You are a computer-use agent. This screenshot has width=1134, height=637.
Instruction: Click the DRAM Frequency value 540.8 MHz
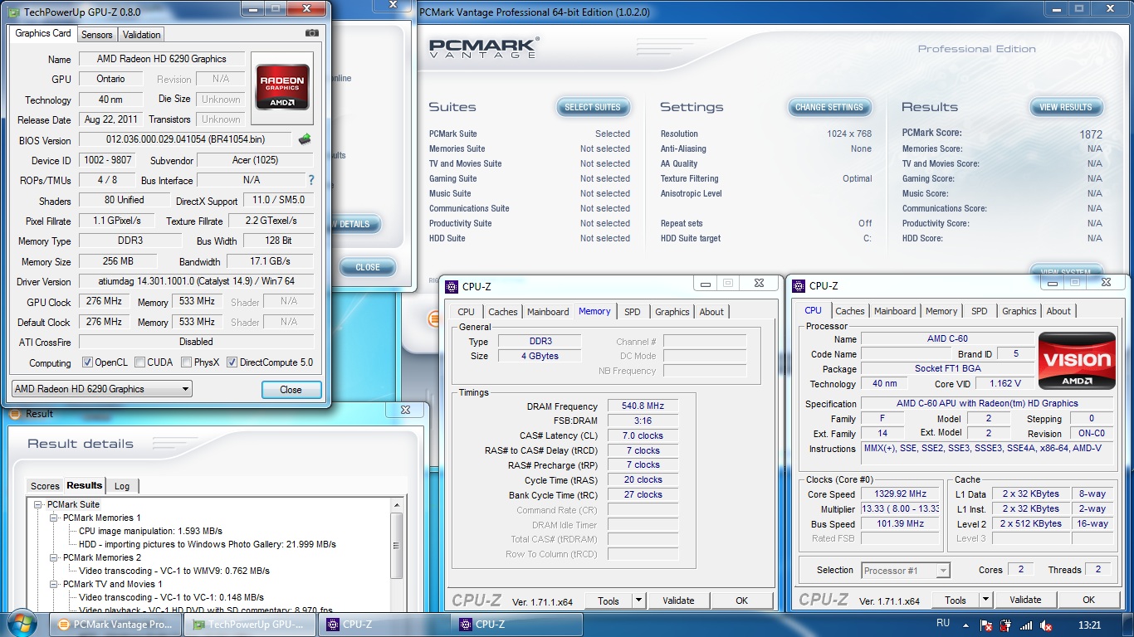[x=643, y=406]
